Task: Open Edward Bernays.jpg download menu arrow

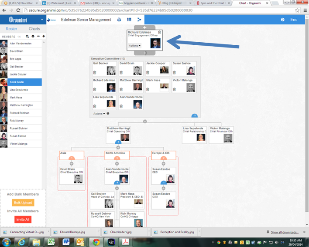Action: coord(99,232)
